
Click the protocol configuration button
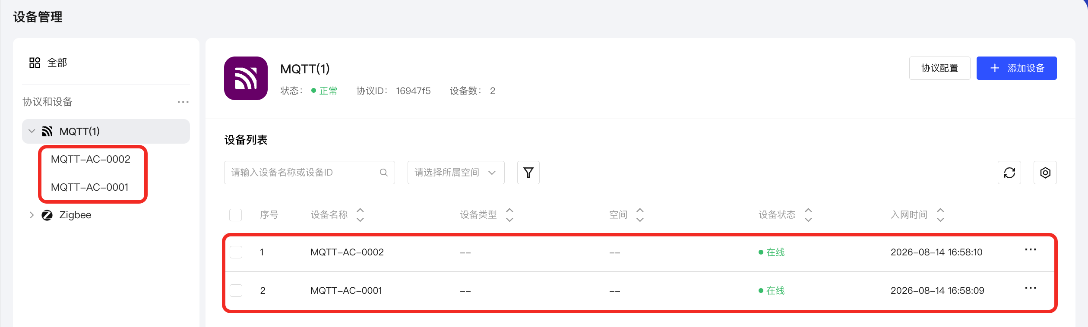point(939,68)
